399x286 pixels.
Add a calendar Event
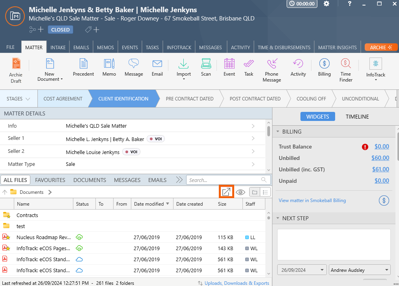tap(229, 67)
